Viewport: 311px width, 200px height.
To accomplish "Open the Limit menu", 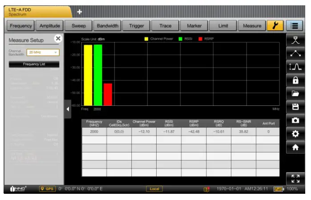I will (x=223, y=26).
